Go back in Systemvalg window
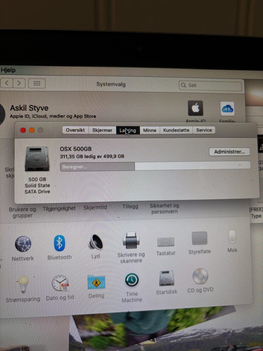Viewport: 263px width, 351px height. [7, 83]
